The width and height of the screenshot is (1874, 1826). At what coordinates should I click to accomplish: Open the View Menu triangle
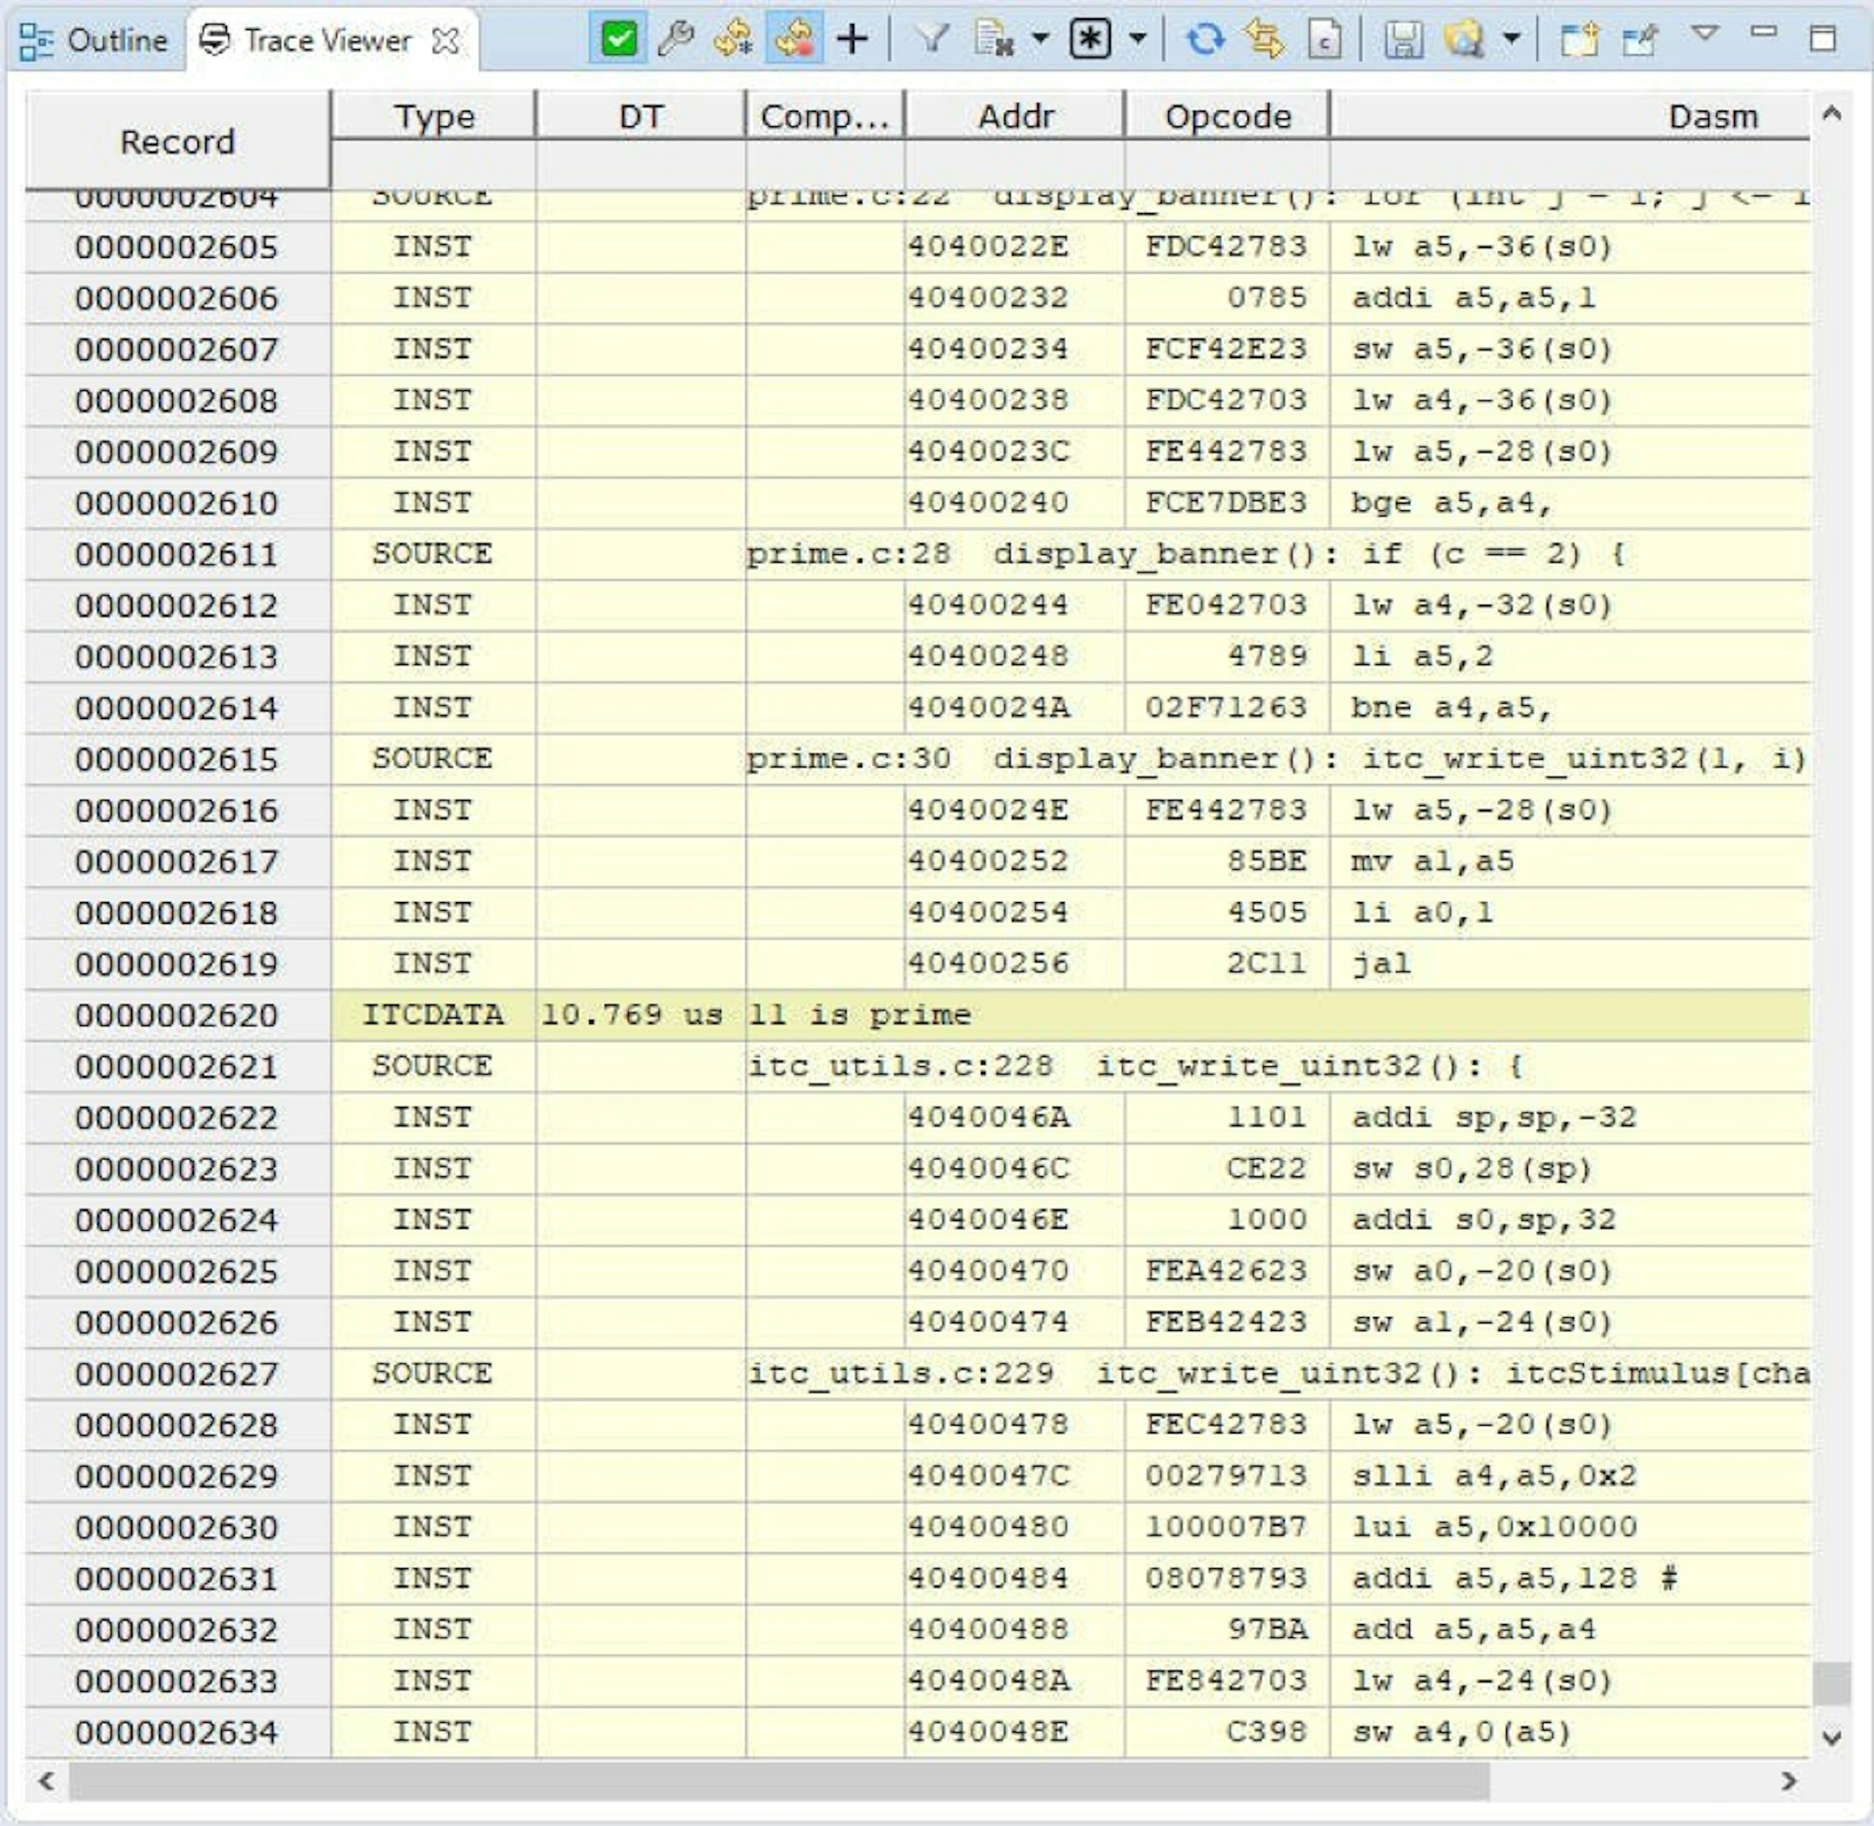tap(1704, 34)
